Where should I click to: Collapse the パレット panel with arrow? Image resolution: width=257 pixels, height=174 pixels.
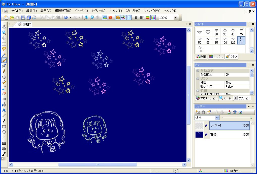[x=249, y=24]
